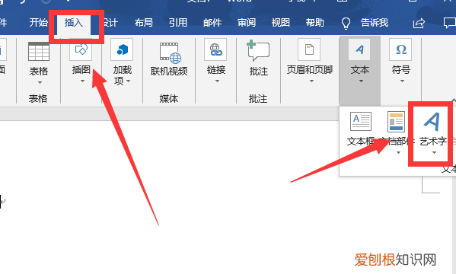Open the 引用 ribbon tab
Viewport: 456px width, 274px height.
click(177, 23)
